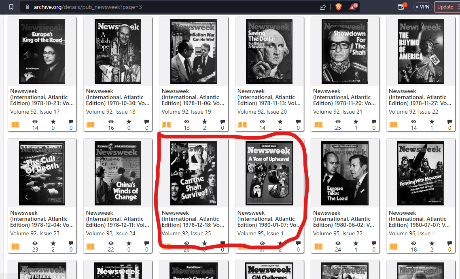This screenshot has width=460, height=279.
Task: Open The Cult of Death cover
Action: [x=42, y=173]
